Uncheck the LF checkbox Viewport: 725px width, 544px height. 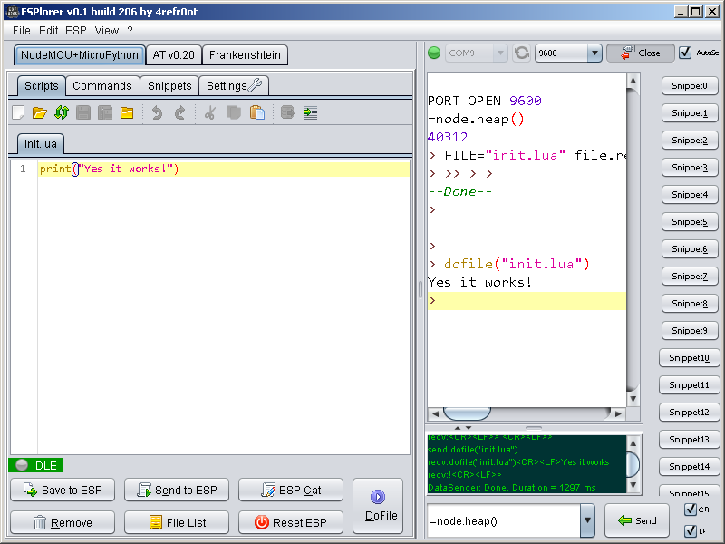coord(691,531)
